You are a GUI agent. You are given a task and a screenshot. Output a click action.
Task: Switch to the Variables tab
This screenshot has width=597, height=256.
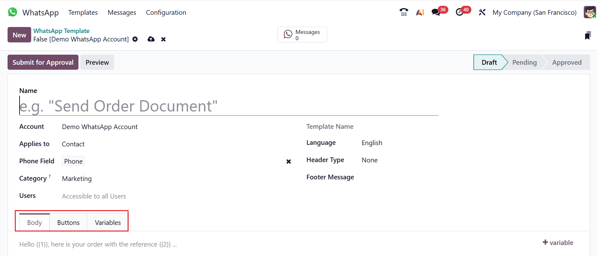tap(108, 222)
